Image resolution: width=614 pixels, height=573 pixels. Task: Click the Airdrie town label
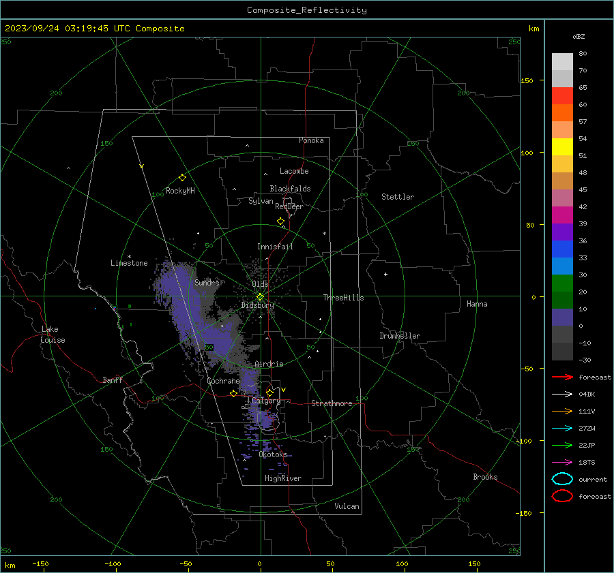pos(269,364)
